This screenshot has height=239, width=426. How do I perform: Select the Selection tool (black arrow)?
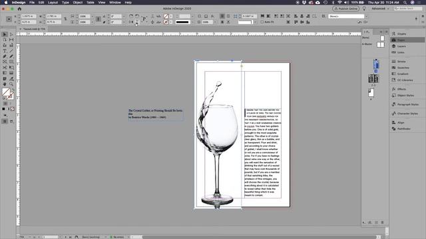coord(5,35)
